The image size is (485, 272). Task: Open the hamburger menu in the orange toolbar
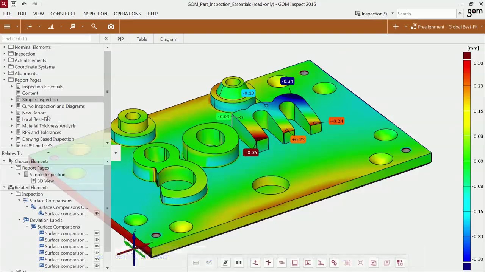tap(7, 26)
